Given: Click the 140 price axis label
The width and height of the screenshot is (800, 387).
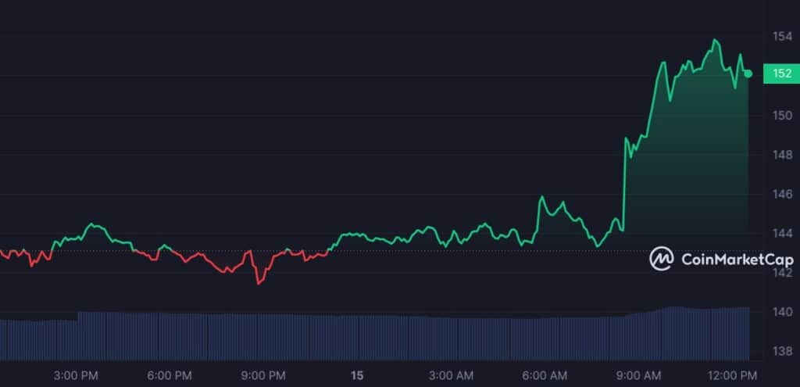Looking at the screenshot, I should [783, 312].
